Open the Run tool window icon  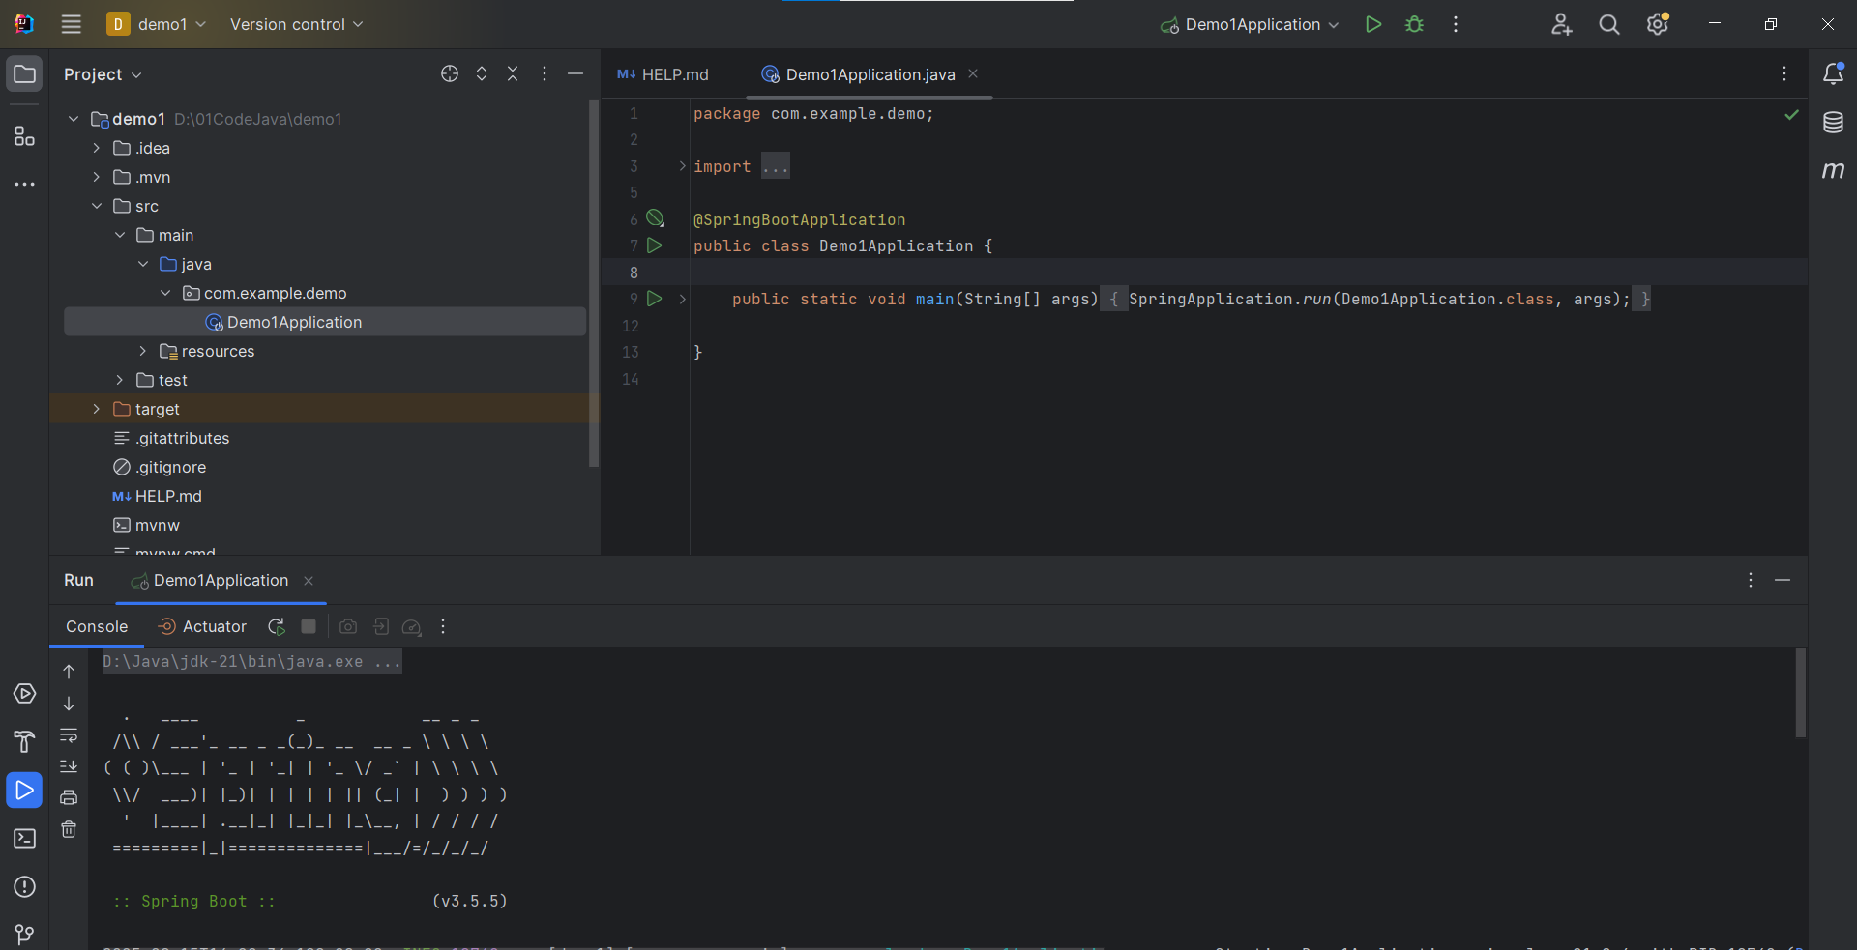(x=24, y=790)
